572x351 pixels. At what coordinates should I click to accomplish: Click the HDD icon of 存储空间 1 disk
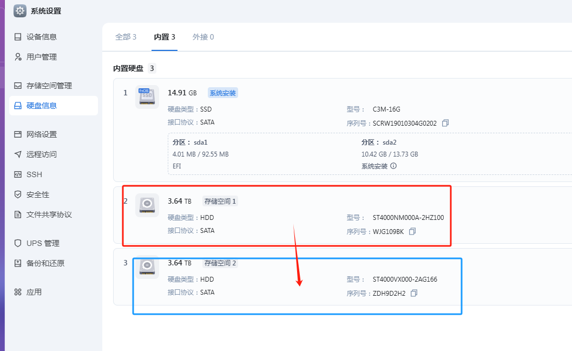tap(147, 205)
